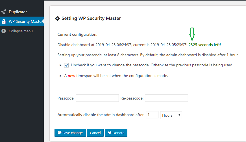
Task: Collapse the admin sidebar menu
Action: point(20,31)
